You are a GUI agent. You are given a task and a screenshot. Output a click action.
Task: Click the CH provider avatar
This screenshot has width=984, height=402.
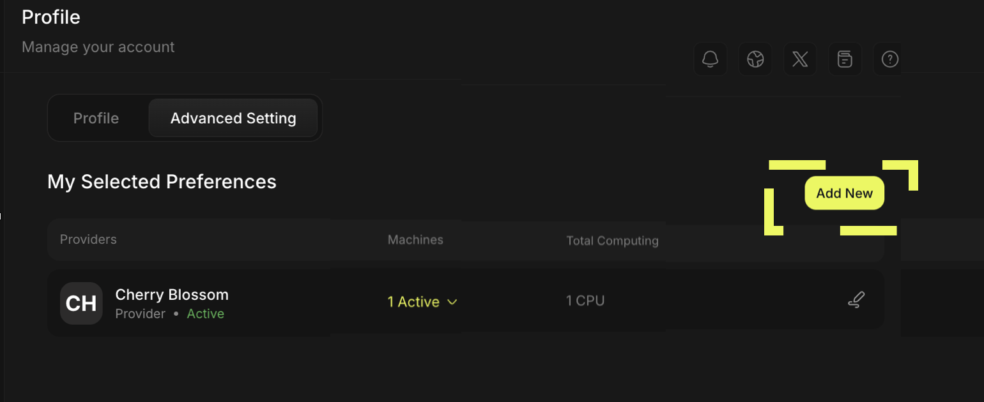81,303
